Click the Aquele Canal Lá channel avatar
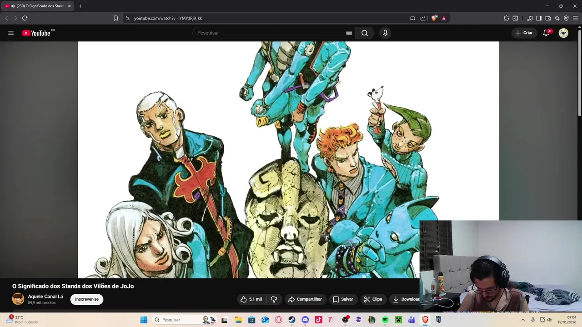The height and width of the screenshot is (327, 582). tap(18, 299)
